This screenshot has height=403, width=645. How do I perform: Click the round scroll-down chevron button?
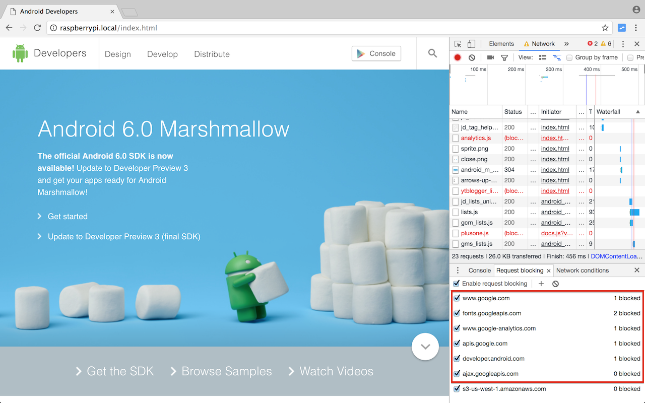(425, 347)
